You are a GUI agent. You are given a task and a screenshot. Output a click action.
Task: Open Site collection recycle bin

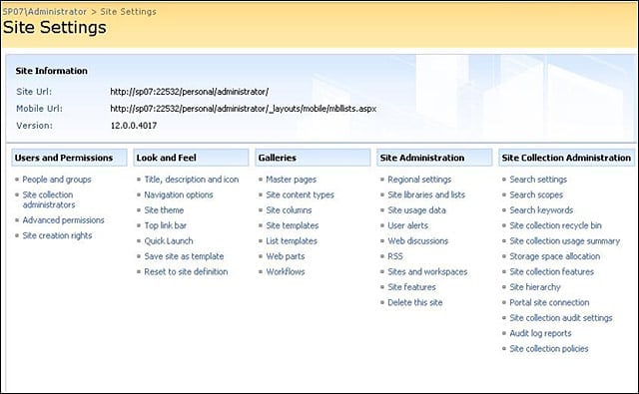point(555,225)
